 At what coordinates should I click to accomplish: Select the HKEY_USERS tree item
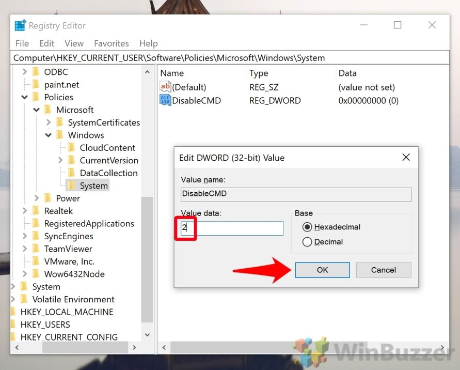45,324
